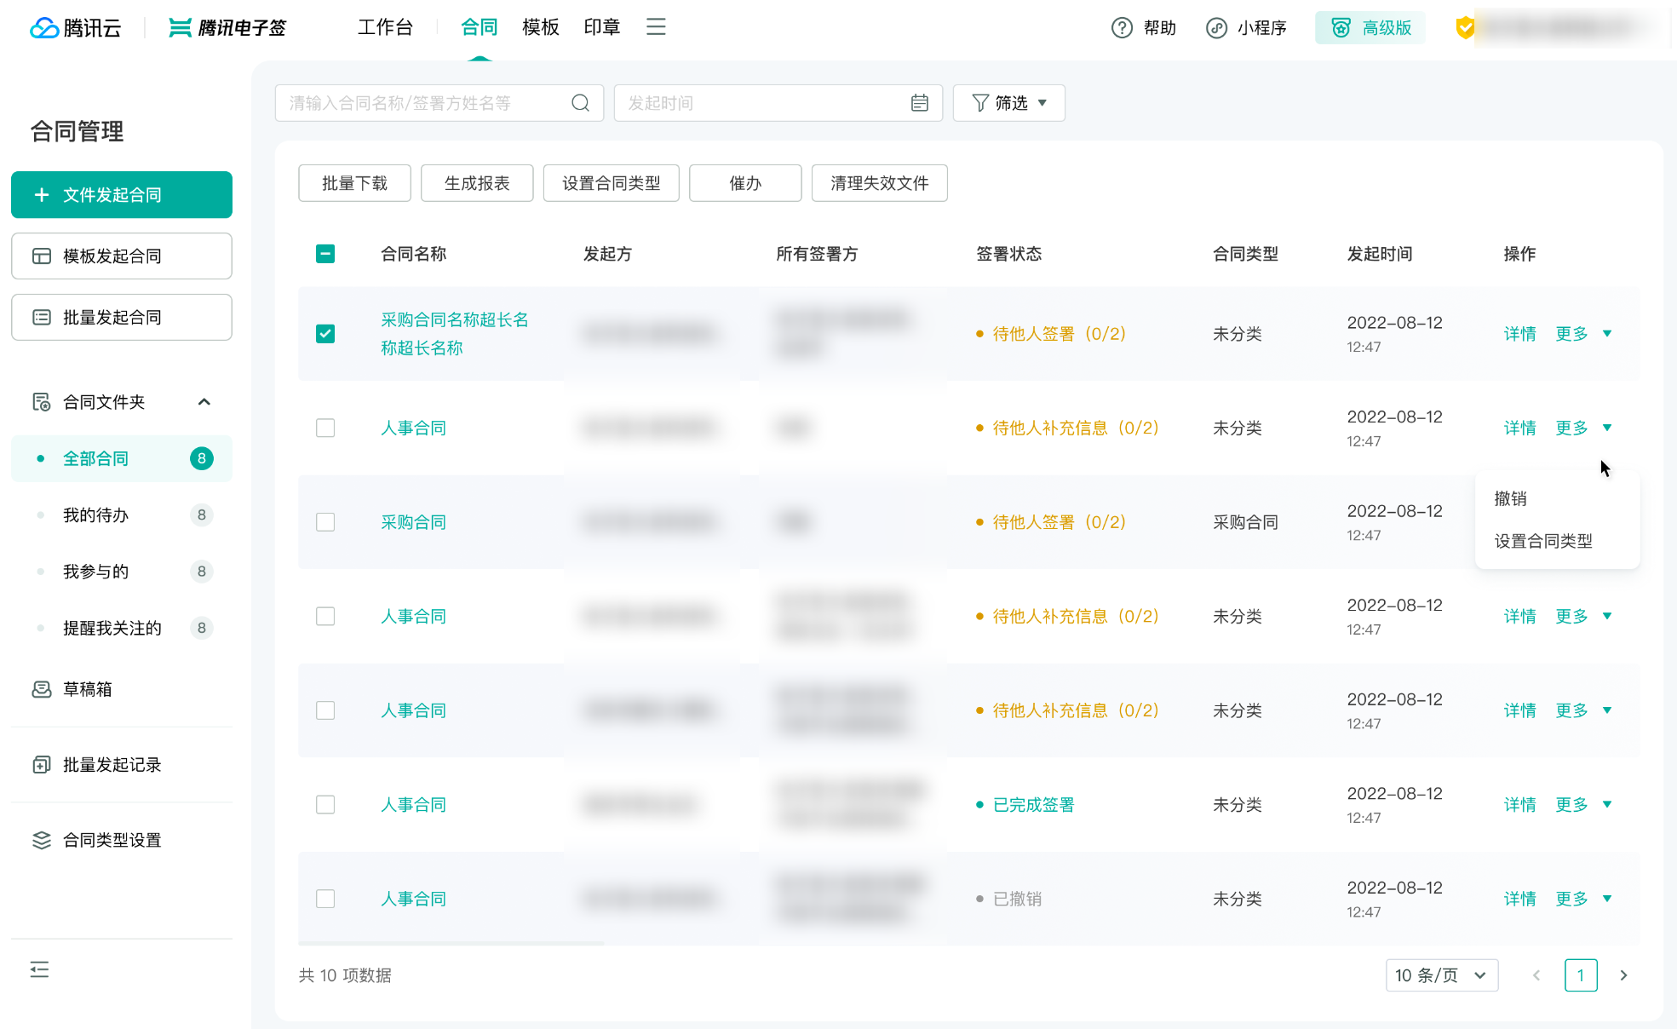Click the Tencent Cloud logo
Screen dimensions: 1677x1029
click(x=75, y=28)
